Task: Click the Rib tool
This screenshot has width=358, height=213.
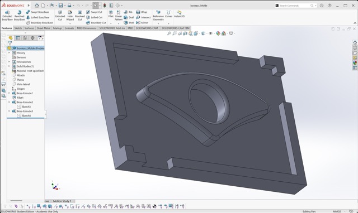Action: 128,12
